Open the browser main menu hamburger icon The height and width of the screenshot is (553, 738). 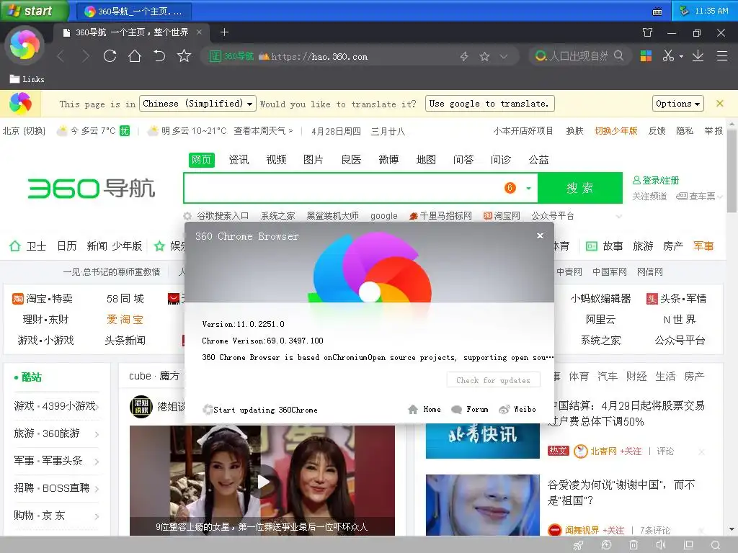click(x=722, y=56)
